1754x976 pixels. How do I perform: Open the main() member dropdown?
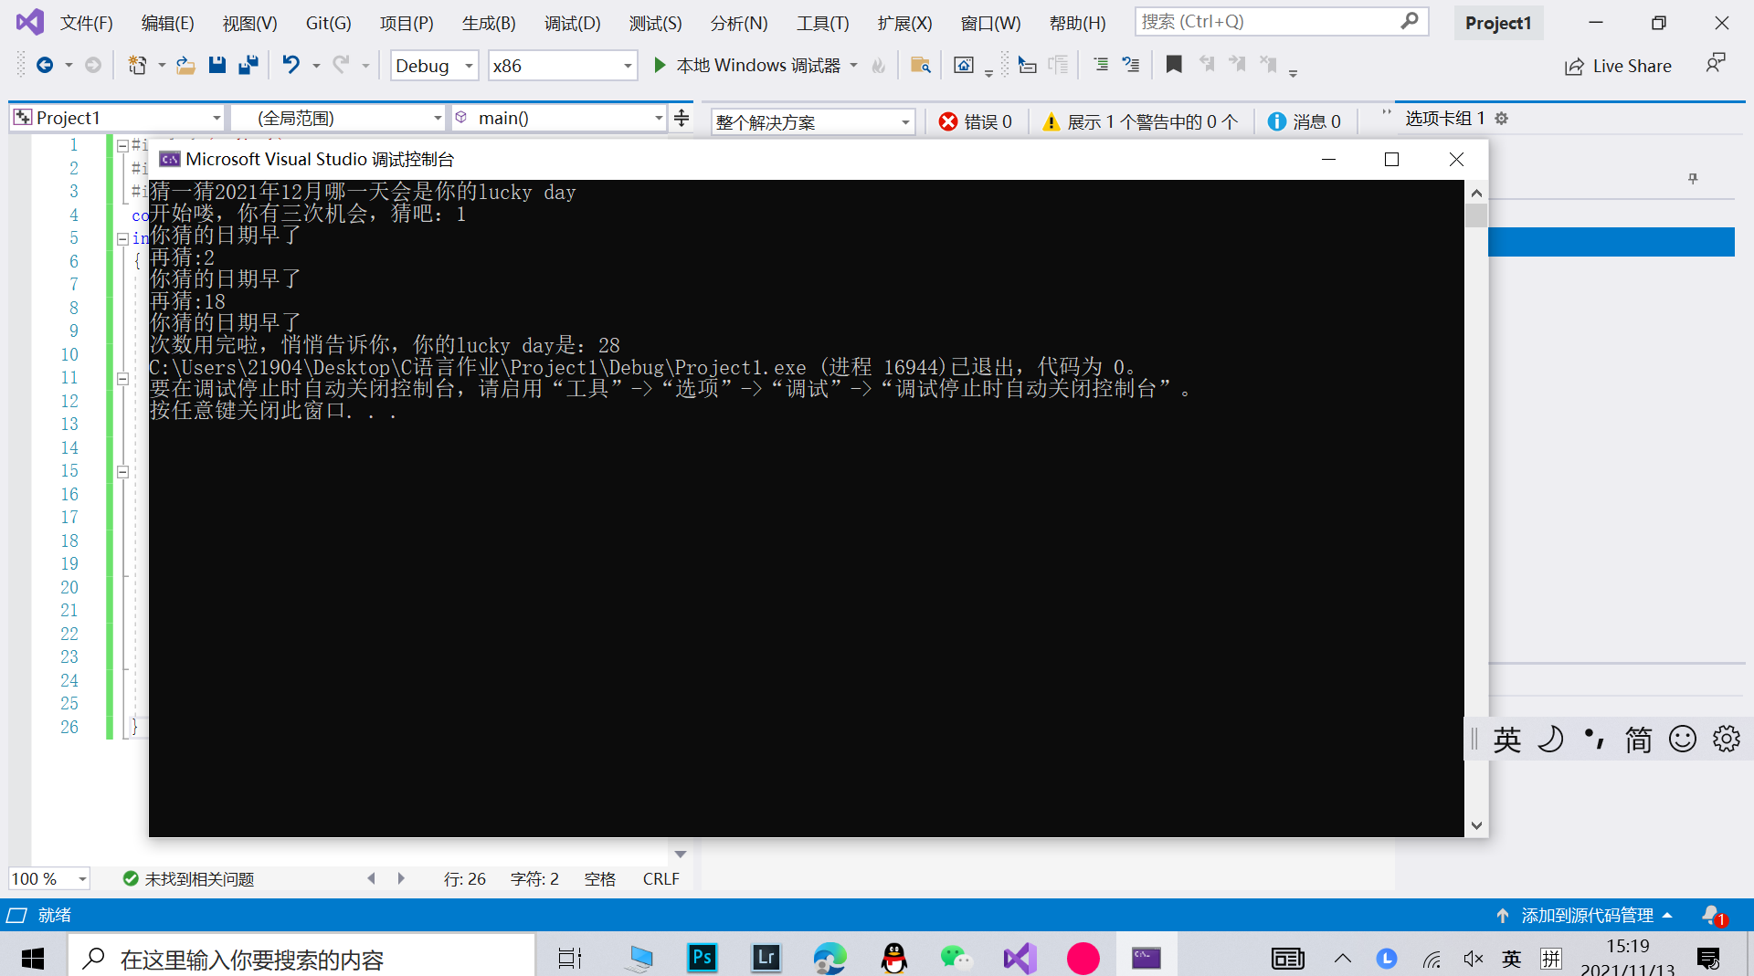(x=559, y=118)
